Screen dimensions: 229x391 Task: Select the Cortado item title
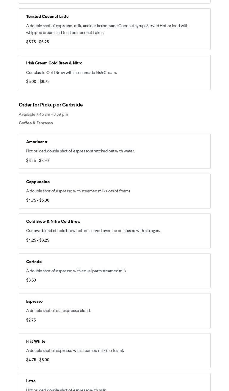[x=34, y=262]
